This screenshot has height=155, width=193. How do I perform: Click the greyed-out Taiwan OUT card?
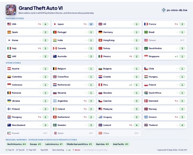tap(165, 40)
